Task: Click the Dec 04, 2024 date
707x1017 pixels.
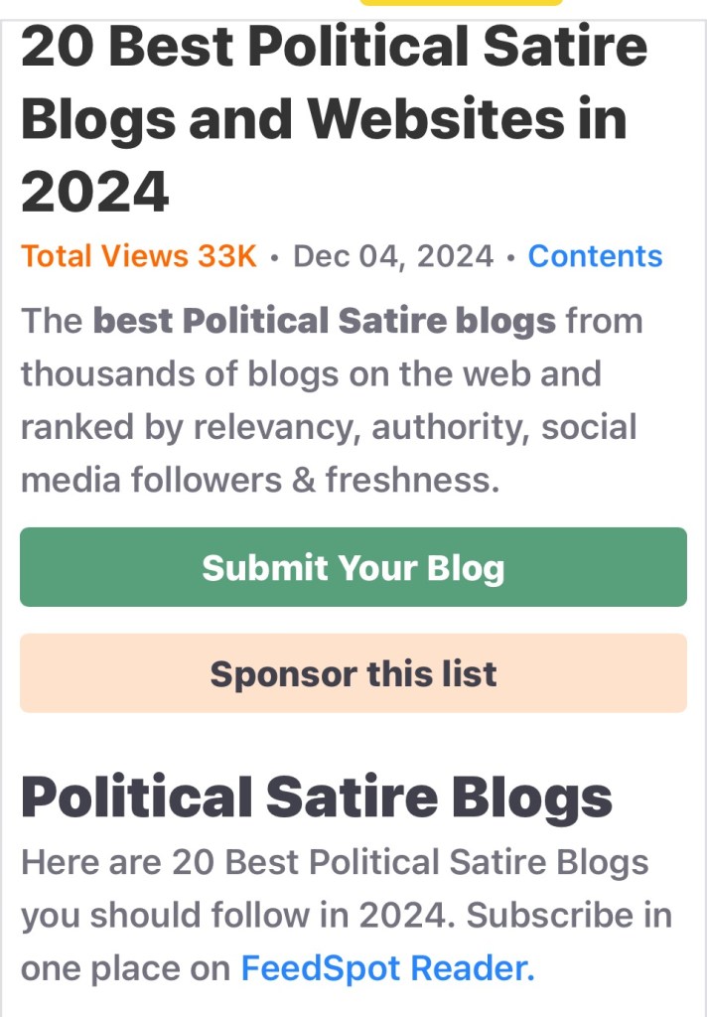Action: click(x=393, y=256)
